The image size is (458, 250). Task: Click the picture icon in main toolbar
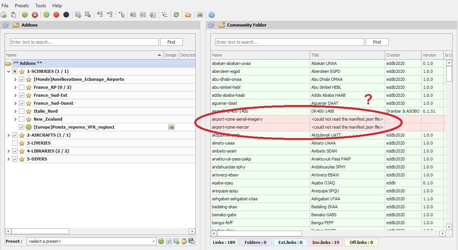(x=200, y=15)
